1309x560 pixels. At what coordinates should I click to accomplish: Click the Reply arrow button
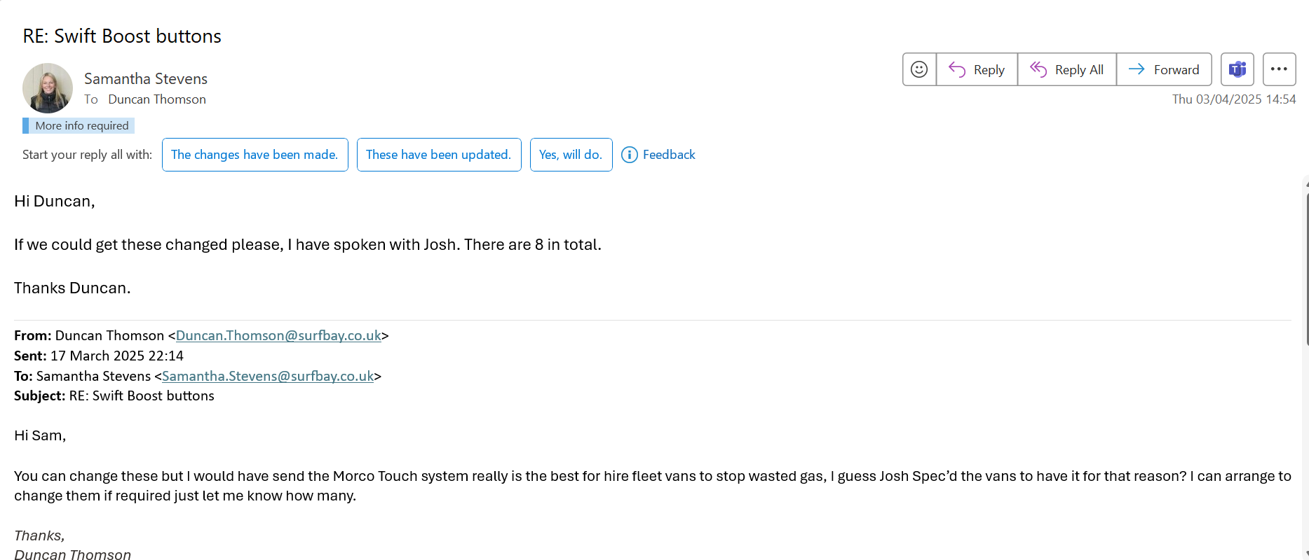[977, 69]
